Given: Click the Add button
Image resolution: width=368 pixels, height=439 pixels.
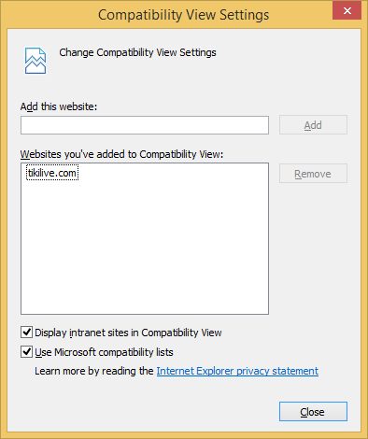Looking at the screenshot, I should [313, 125].
